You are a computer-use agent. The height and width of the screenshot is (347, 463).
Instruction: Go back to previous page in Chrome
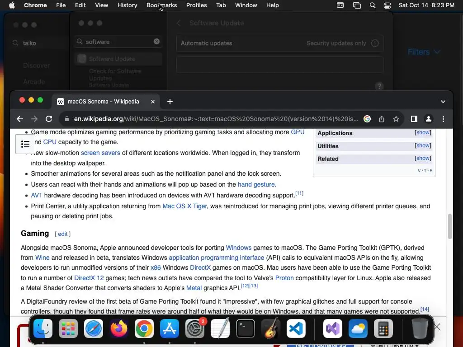point(20,119)
